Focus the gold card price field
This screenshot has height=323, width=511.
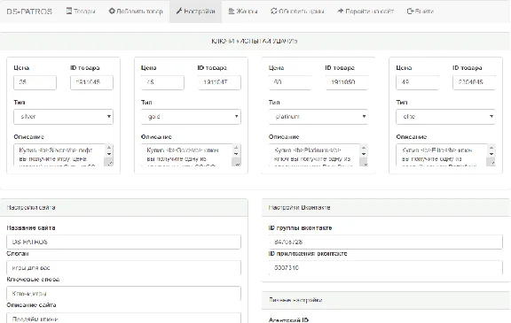click(x=162, y=82)
